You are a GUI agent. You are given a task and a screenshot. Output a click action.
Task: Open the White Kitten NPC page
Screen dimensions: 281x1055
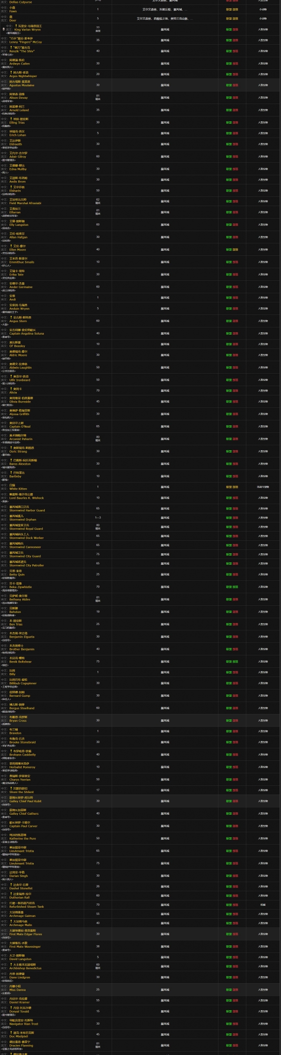point(18,489)
